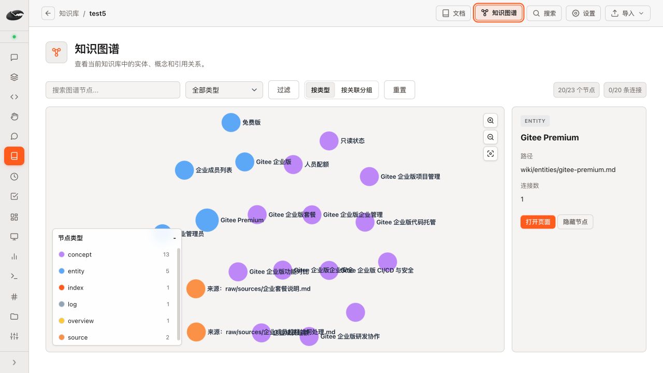The height and width of the screenshot is (373, 663).
Task: Open the checked-box tasks sidebar icon
Action: (15, 196)
